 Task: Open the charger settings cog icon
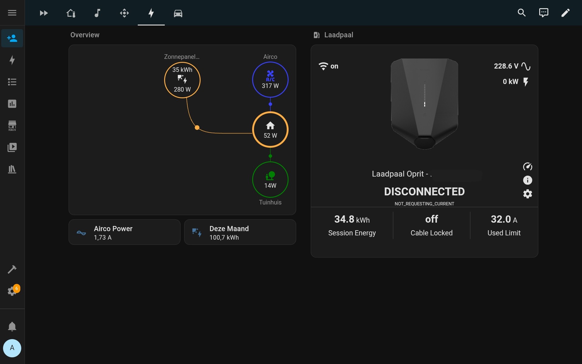(527, 194)
